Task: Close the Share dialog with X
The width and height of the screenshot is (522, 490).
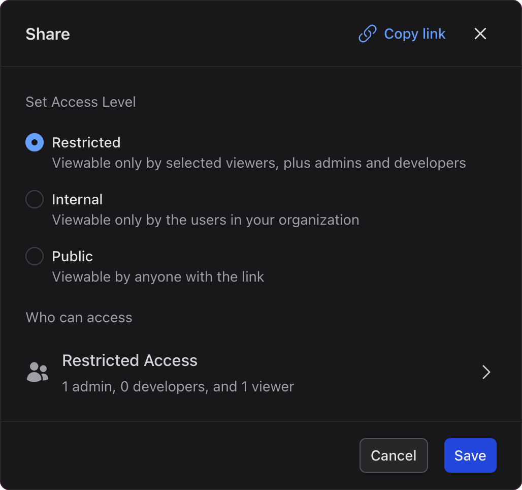Action: pos(480,34)
